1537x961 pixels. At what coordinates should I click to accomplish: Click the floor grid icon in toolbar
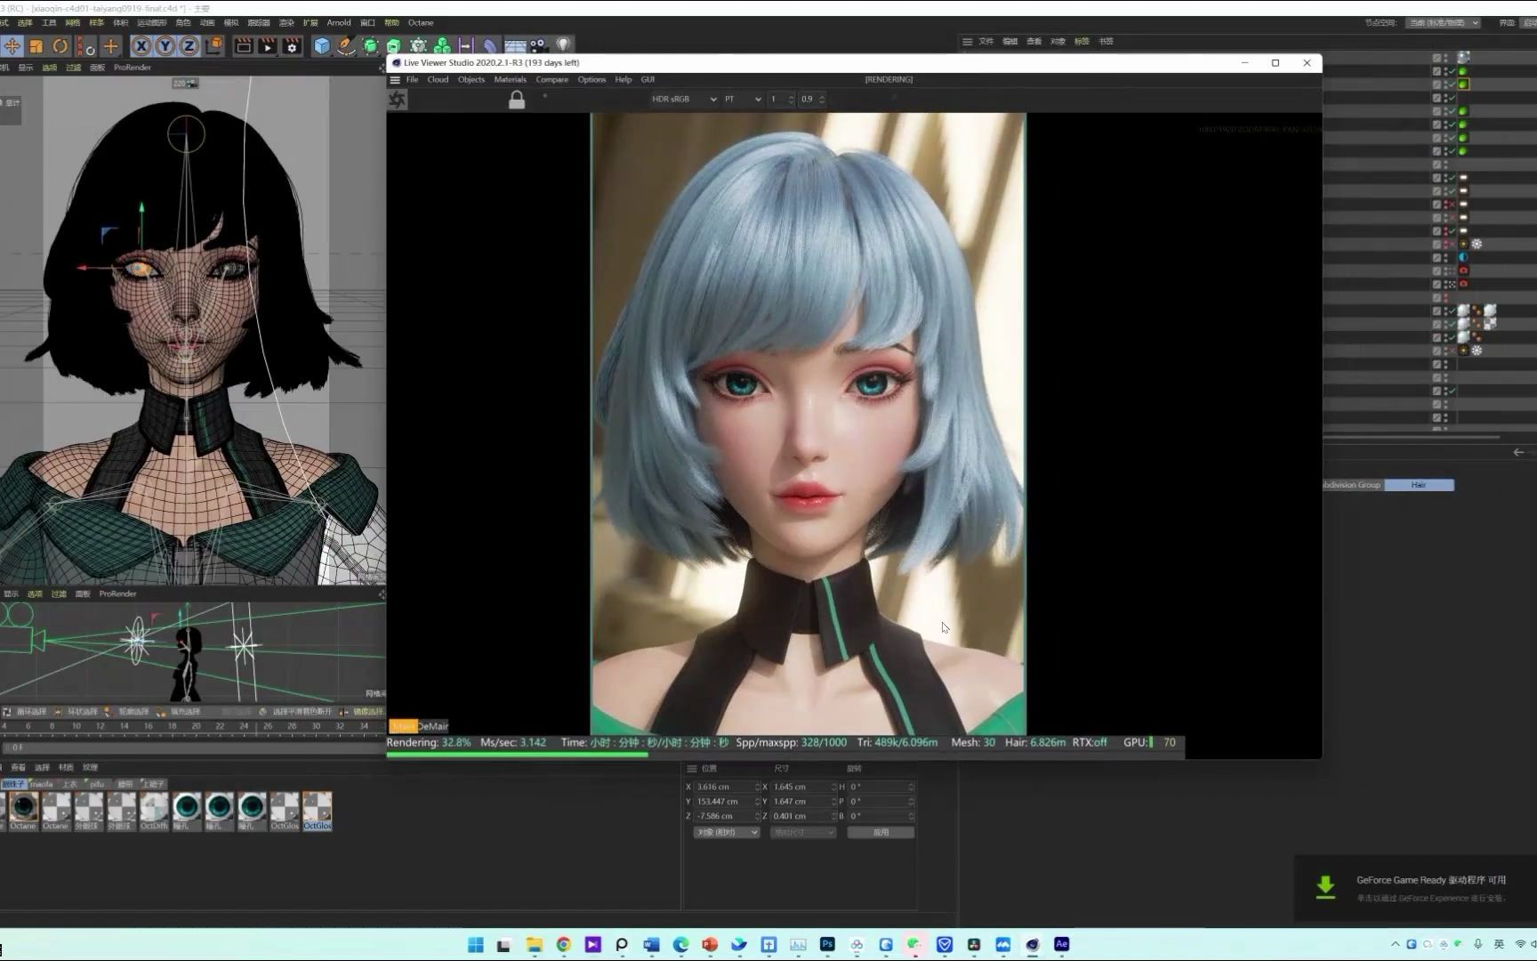(515, 46)
